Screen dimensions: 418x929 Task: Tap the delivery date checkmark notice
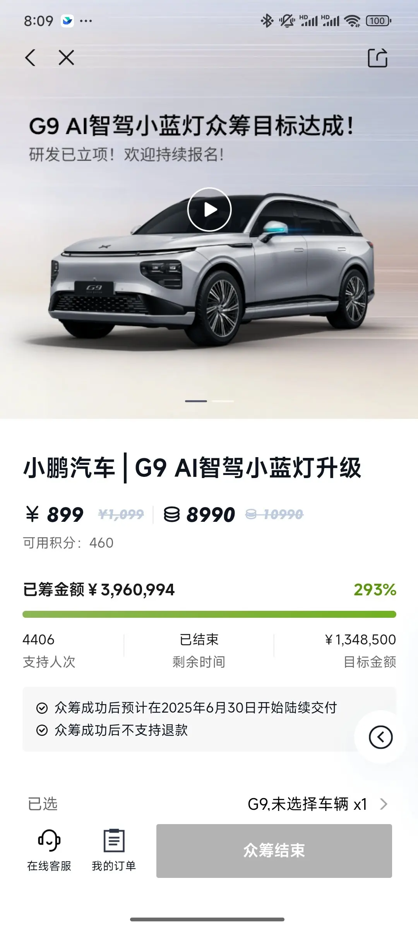click(187, 708)
